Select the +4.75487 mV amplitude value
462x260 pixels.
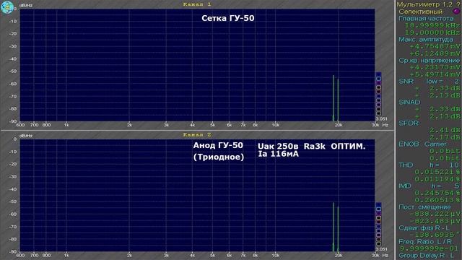pos(435,46)
